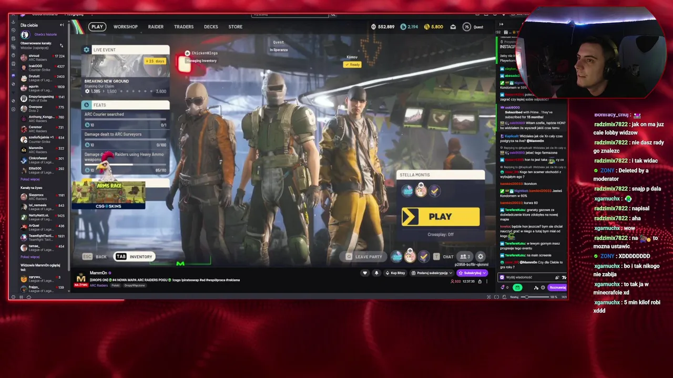Viewport: 673px width, 378px height.
Task: Open the Subskrybuj dropdown button
Action: tap(472, 273)
